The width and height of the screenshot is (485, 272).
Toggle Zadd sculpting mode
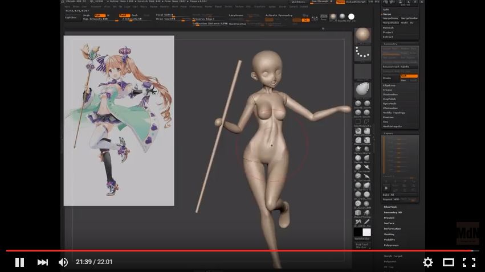coord(124,15)
